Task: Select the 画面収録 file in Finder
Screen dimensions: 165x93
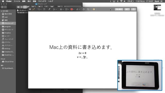Action: [22, 13]
